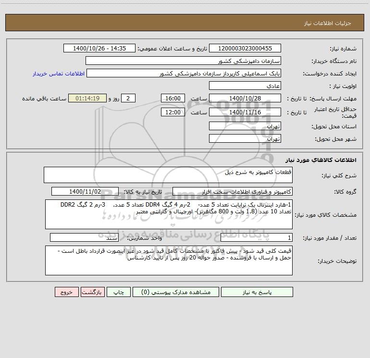Click the 'تاریخ نیاز به کالا:' label
Image resolution: width=370 pixels, height=358 pixels.
coord(143,192)
